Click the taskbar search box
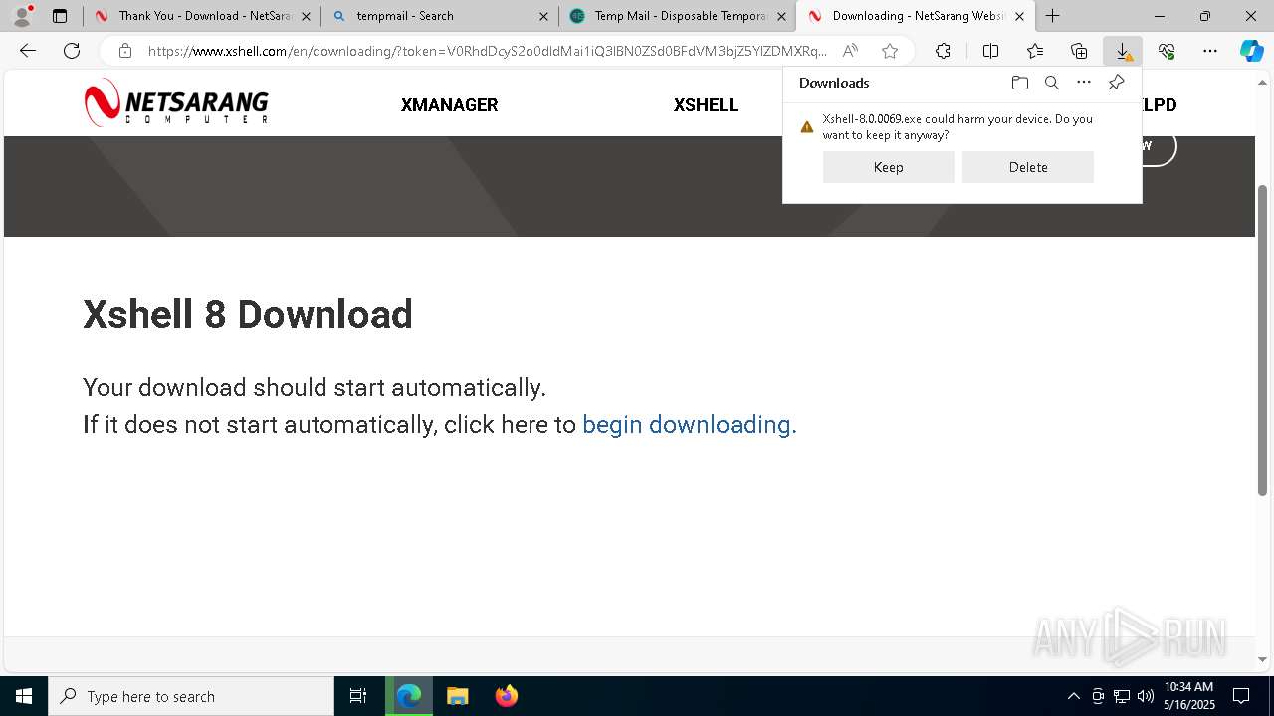Screen dimensions: 1274x716 pos(191,696)
